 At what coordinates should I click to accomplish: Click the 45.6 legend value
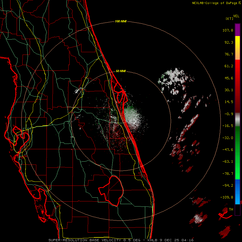click(229, 78)
